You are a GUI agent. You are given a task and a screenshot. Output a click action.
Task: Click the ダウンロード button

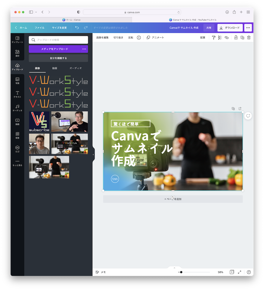tap(230, 28)
